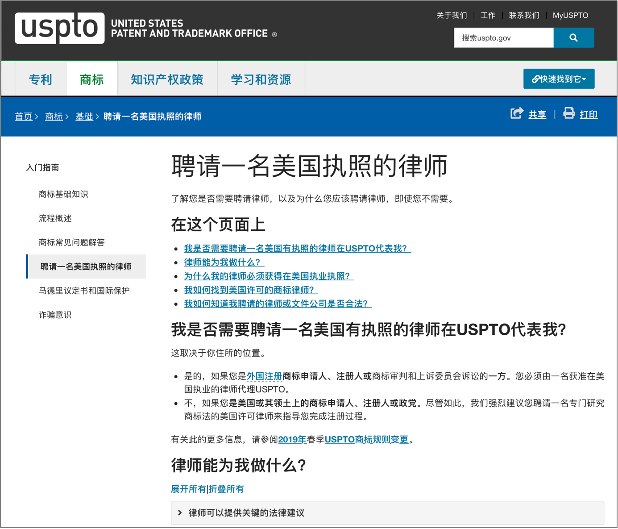This screenshot has width=618, height=529.
Task: Click the printer icon
Action: (569, 113)
